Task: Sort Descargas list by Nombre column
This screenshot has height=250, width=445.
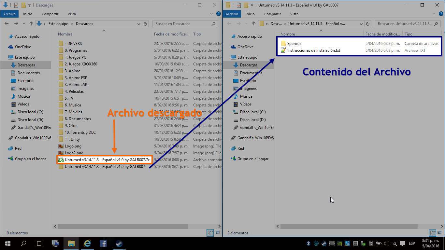Action: (65, 34)
